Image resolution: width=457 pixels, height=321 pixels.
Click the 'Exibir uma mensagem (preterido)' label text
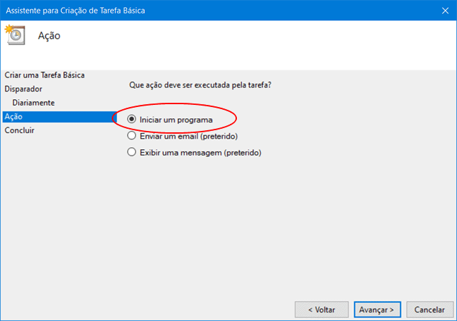pos(200,152)
